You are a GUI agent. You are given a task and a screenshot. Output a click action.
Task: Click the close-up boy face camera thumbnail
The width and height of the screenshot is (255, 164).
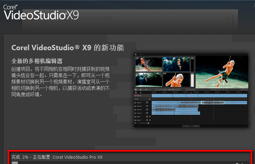pyautogui.click(x=176, y=80)
